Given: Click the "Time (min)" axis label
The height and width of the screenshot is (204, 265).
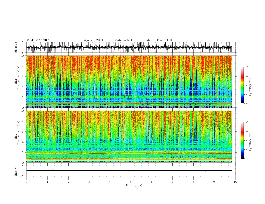Looking at the screenshot, I should pos(134,185).
